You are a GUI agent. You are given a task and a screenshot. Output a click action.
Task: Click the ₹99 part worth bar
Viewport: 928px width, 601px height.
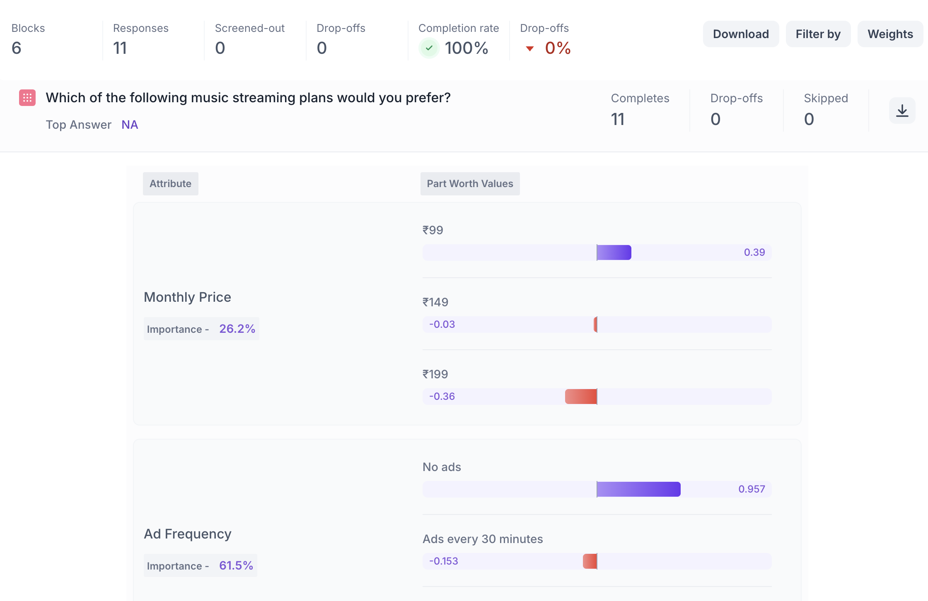614,252
